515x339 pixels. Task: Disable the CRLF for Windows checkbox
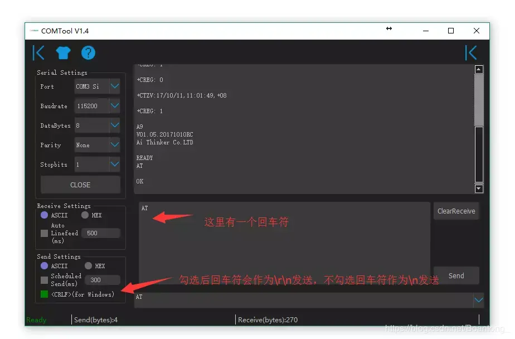point(45,293)
